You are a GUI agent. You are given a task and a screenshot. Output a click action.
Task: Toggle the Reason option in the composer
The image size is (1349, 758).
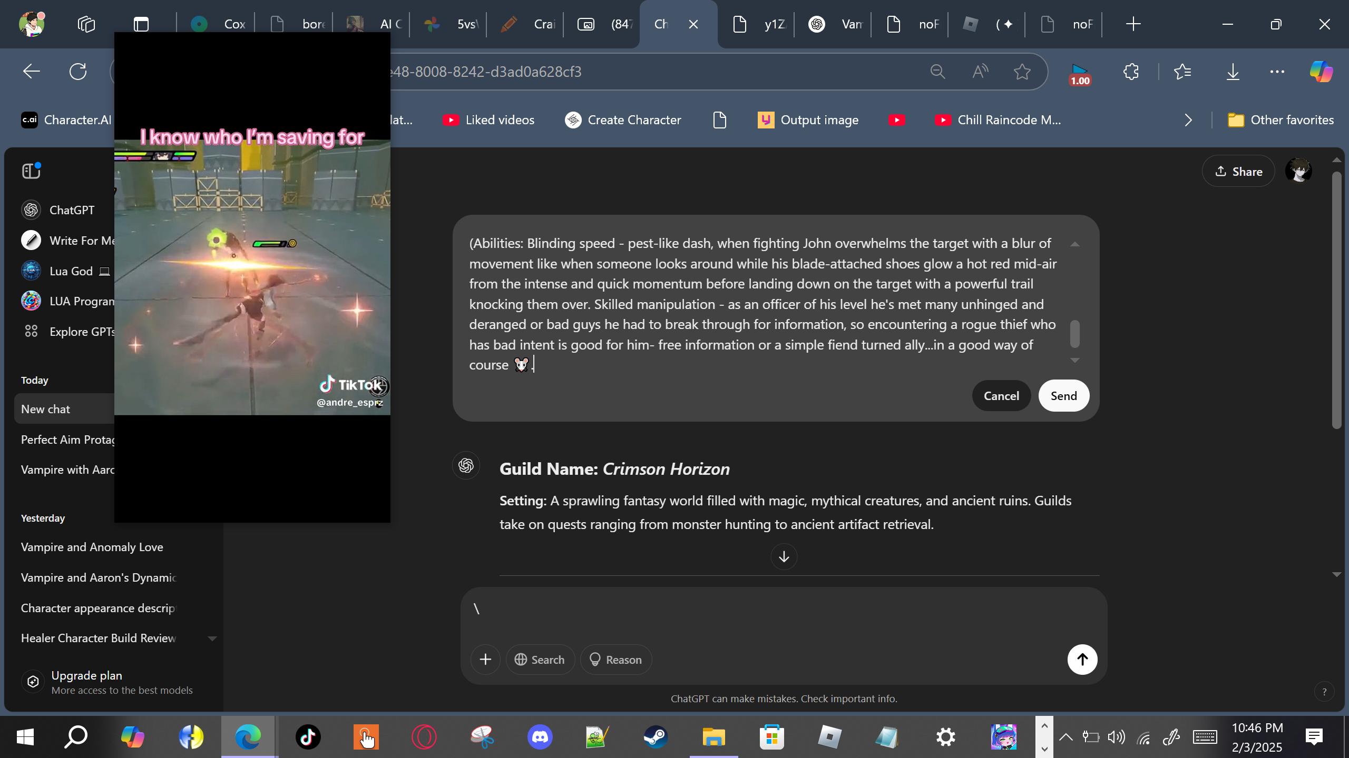[616, 660]
